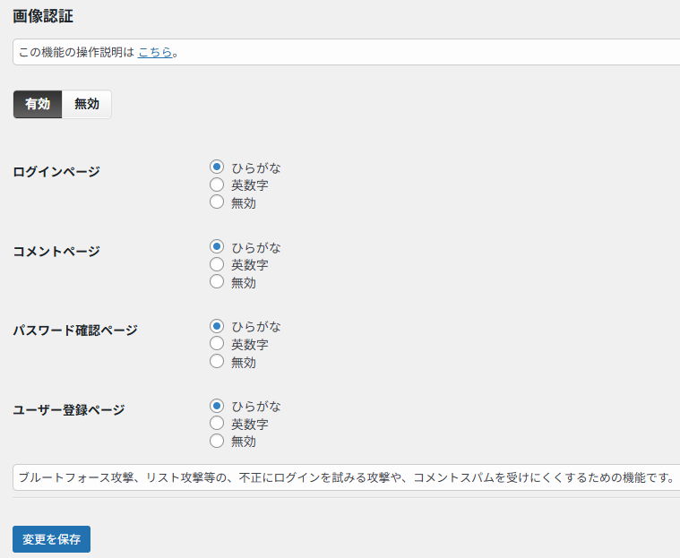Enable image auth with 有効 toggle

(x=38, y=104)
